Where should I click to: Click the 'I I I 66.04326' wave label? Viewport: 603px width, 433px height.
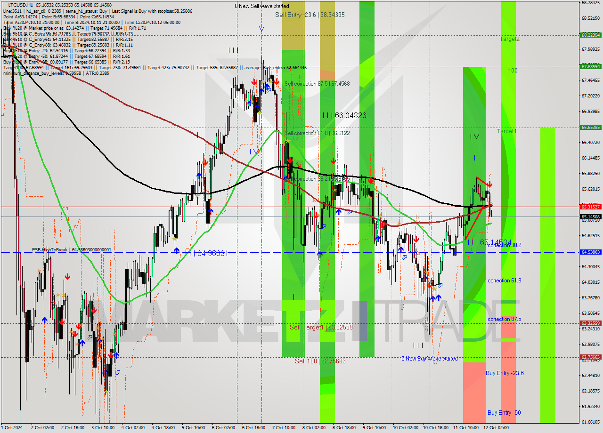[x=344, y=115]
